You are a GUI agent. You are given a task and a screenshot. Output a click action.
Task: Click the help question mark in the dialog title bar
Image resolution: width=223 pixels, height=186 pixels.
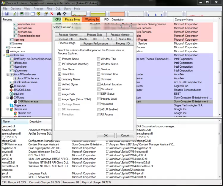pyautogui.click(x=122, y=26)
